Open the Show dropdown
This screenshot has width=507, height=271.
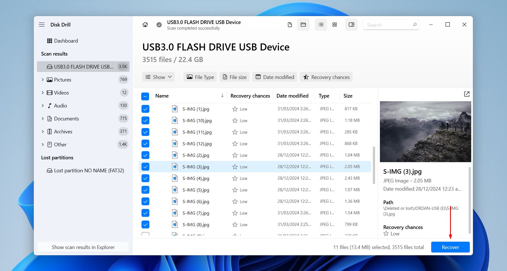(158, 77)
